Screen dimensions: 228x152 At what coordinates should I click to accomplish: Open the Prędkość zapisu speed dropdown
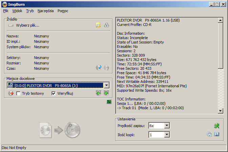pos(167,125)
